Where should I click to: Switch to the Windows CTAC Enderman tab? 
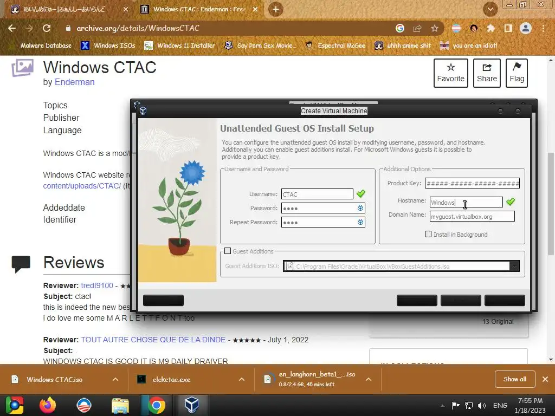coord(198,9)
